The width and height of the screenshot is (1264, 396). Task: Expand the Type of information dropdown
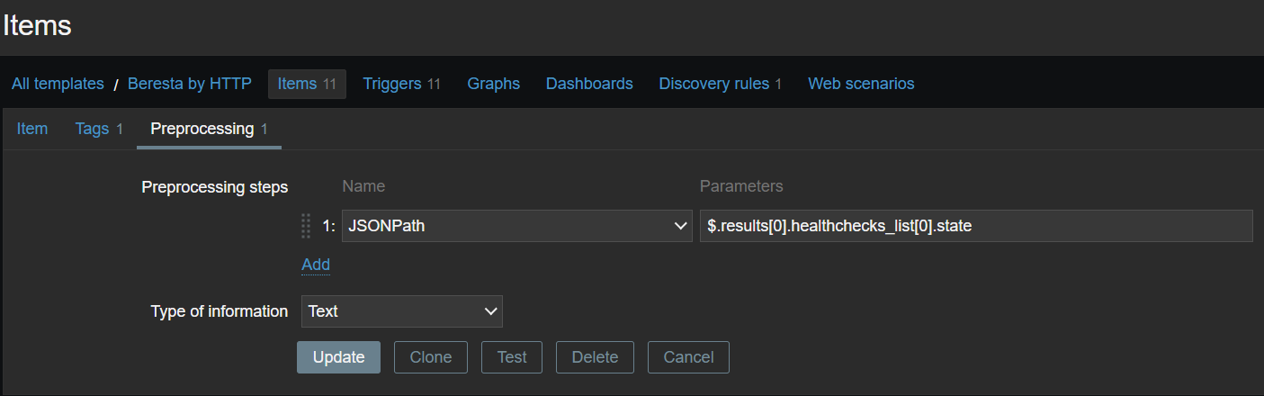401,311
